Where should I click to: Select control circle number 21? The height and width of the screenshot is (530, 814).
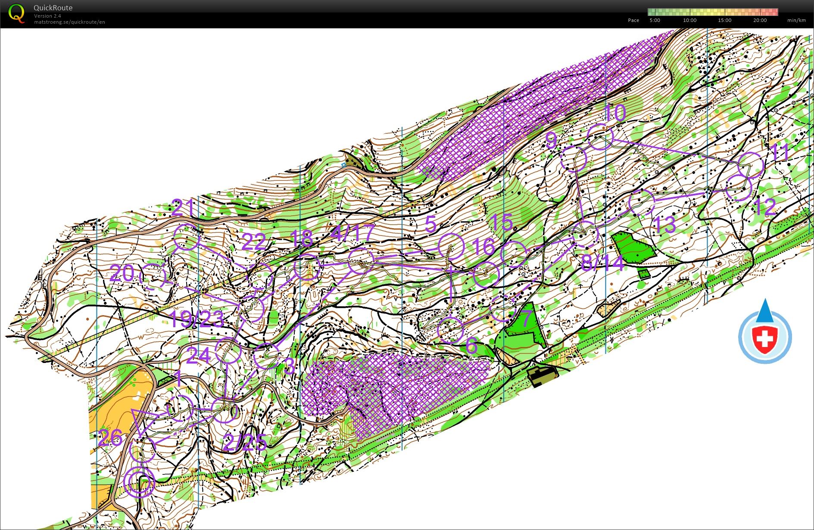(x=187, y=237)
